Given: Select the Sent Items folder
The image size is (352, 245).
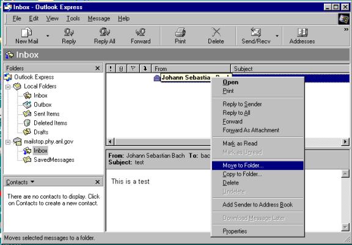Looking at the screenshot, I should coord(46,114).
